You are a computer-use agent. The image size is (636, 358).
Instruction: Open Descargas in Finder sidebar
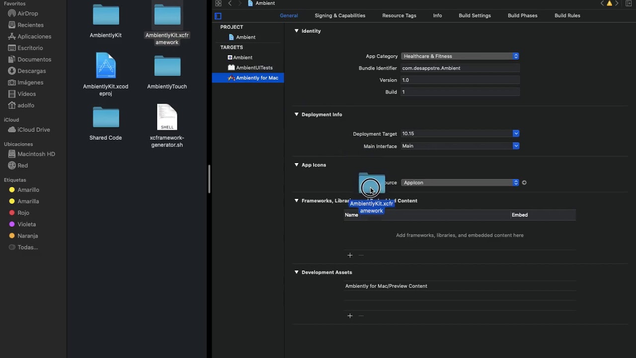27,71
